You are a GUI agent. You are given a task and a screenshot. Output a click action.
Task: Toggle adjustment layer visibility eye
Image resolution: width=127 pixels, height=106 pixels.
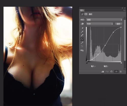[116, 72]
